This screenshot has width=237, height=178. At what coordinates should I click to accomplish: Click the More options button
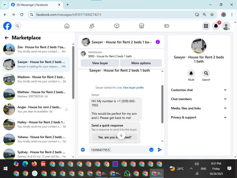[141, 63]
